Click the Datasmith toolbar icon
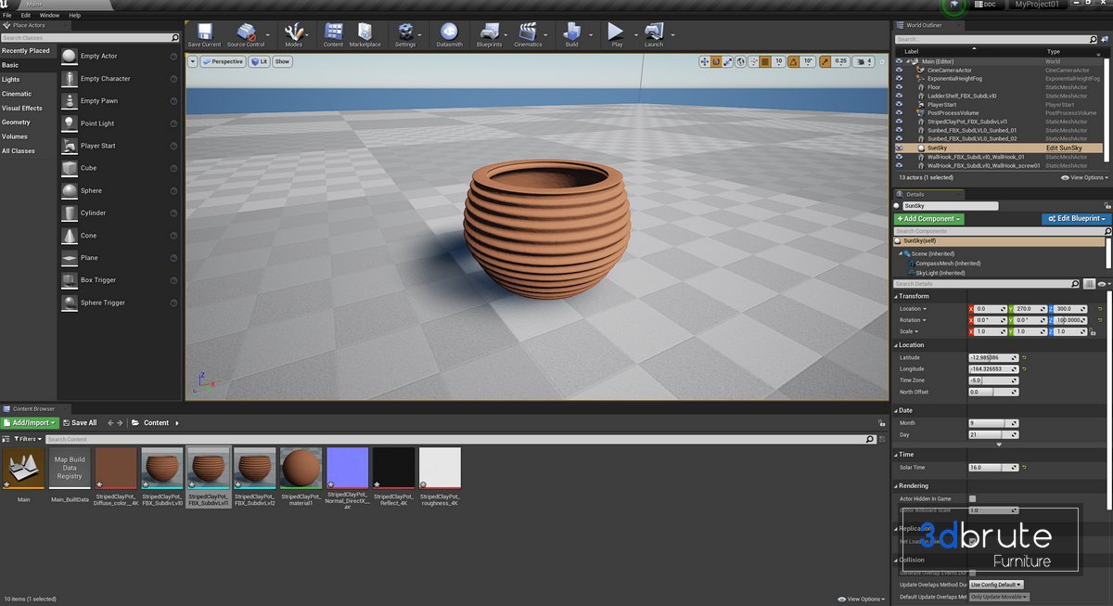The image size is (1113, 606). pyautogui.click(x=449, y=33)
